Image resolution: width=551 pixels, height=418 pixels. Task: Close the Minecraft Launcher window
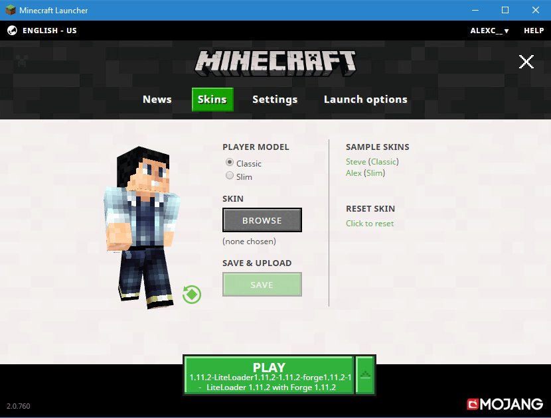pos(536,10)
